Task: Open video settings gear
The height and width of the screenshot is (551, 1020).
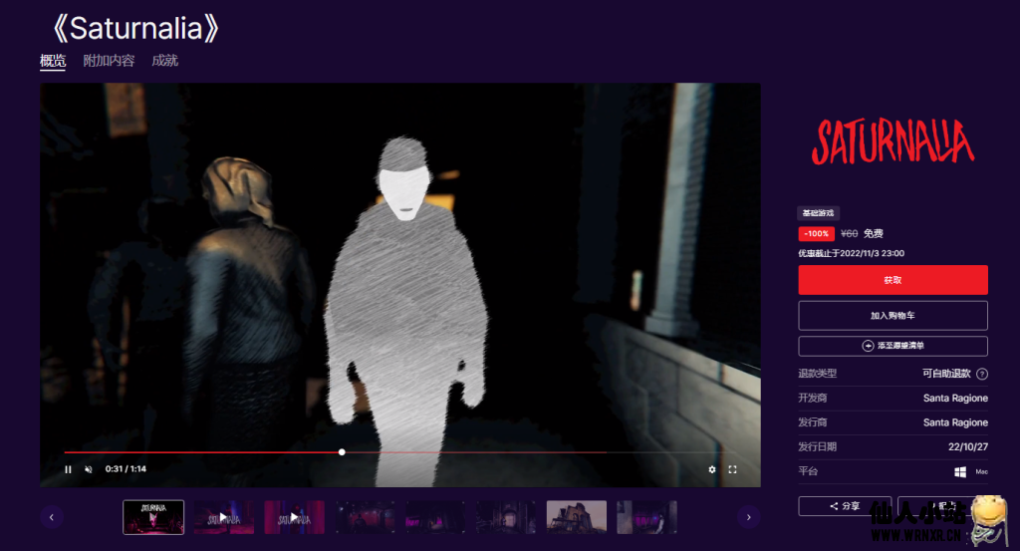Action: (x=712, y=469)
